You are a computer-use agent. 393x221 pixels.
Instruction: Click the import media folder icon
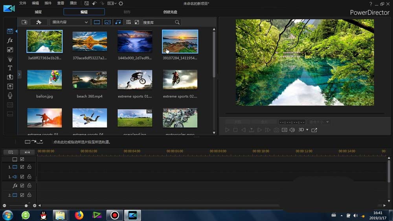(24, 22)
